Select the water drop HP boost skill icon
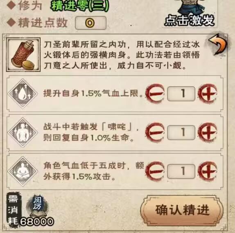235x233 pixels. 23,94
